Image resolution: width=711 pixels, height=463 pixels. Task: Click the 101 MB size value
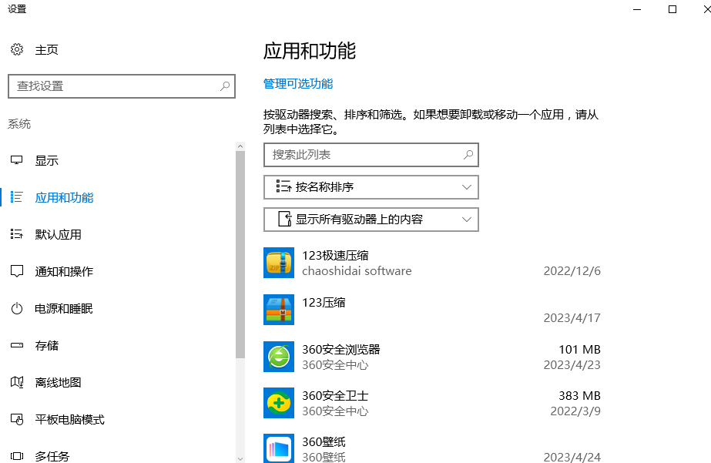(x=579, y=350)
